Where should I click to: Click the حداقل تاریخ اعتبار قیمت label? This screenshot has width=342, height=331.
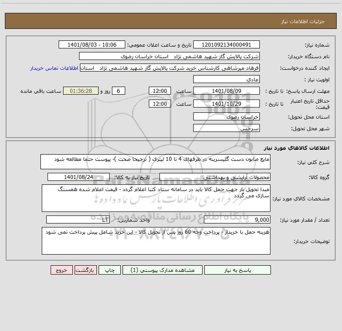(x=310, y=104)
